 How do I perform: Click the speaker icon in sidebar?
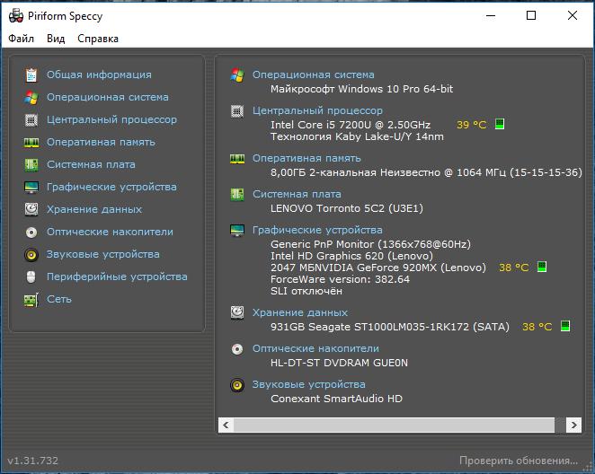click(31, 254)
